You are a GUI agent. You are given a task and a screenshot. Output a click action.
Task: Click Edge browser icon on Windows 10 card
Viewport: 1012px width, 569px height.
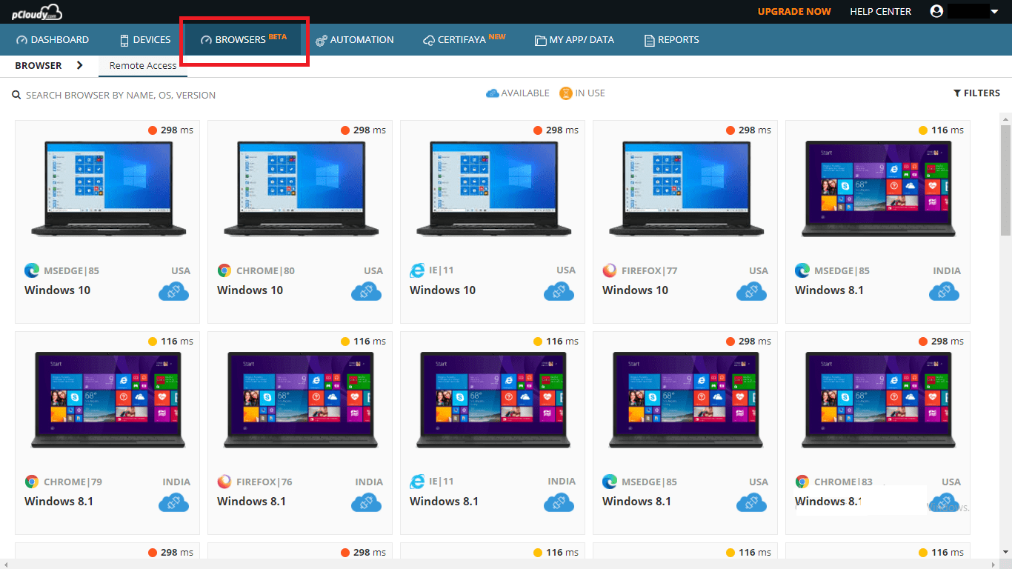(x=32, y=270)
